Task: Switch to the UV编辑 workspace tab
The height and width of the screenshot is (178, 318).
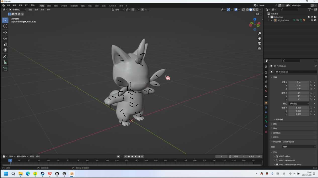Action: coord(64,6)
